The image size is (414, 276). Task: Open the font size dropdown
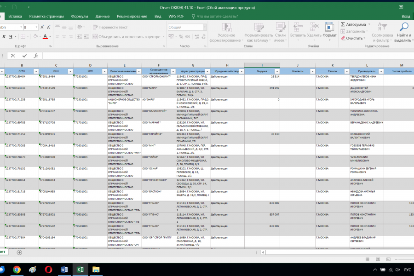[37, 27]
